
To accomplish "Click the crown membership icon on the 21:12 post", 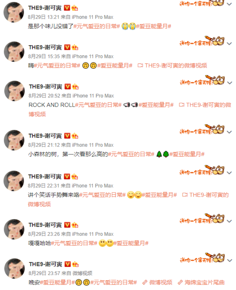I will pyautogui.click(x=75, y=136).
